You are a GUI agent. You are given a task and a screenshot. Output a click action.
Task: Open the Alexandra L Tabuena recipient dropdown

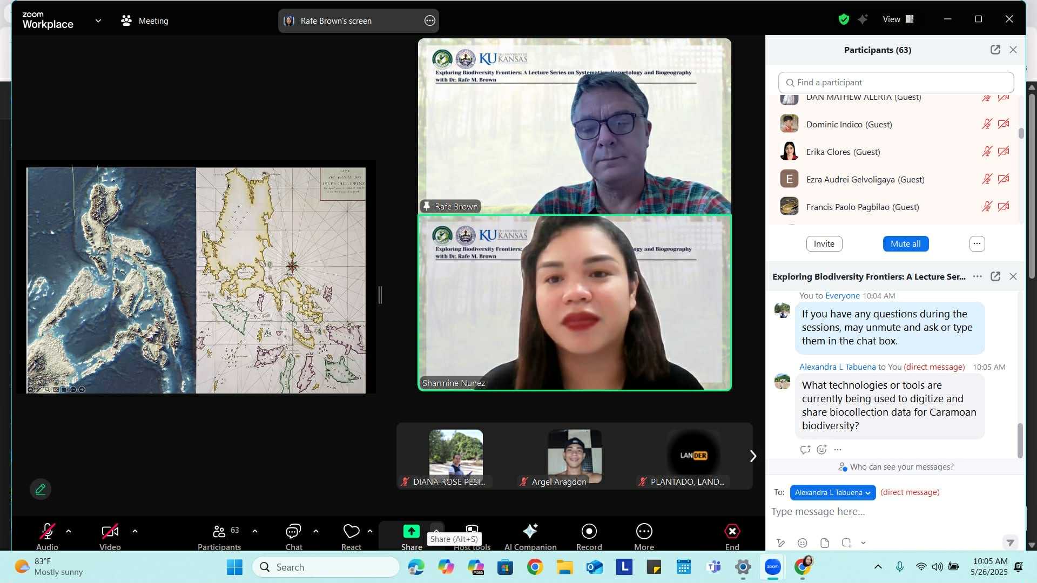832,492
